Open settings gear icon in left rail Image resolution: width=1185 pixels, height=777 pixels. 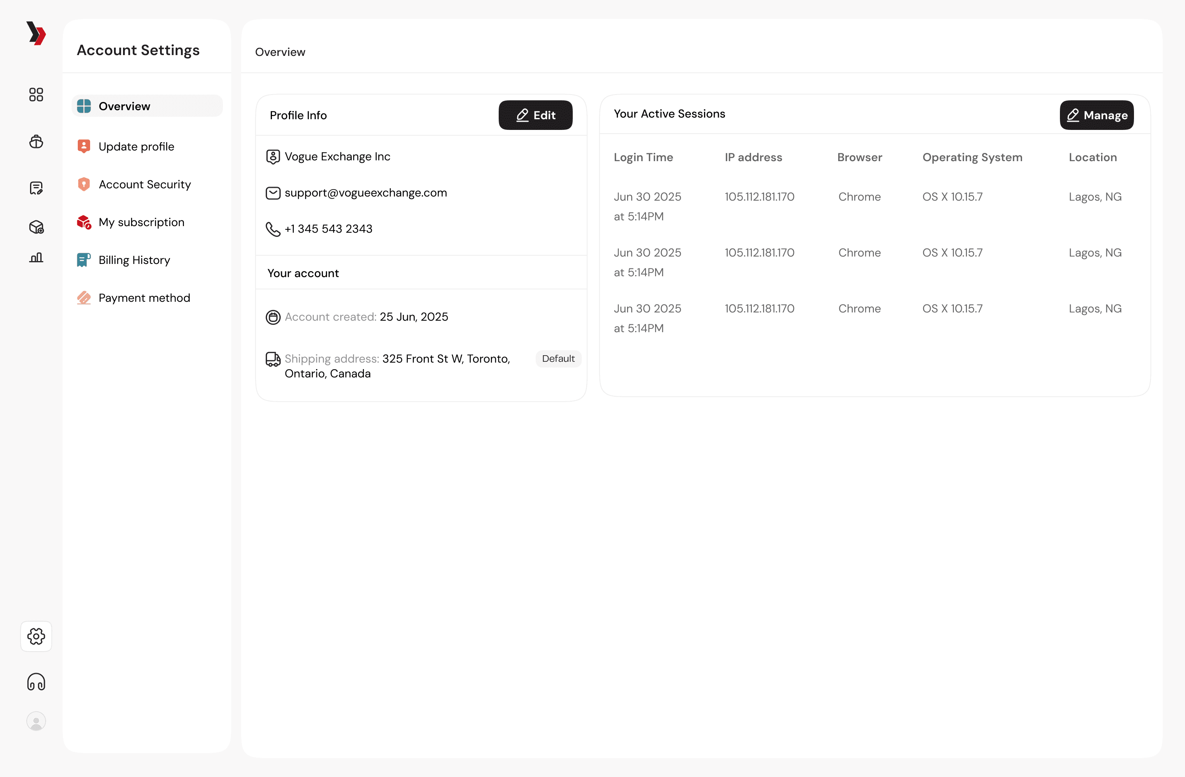point(36,636)
